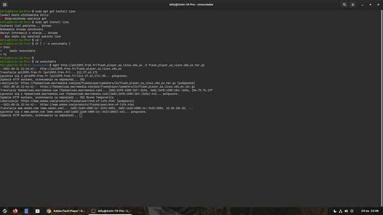This screenshot has height=215, width=383.
Task: Open the terminal hamburger menu
Action: tap(352, 4)
